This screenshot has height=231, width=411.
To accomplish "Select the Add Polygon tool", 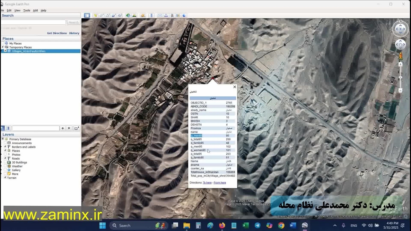I will [101, 15].
